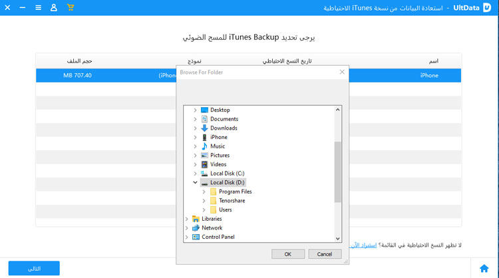Select the Pictures label in tree

[220, 156]
